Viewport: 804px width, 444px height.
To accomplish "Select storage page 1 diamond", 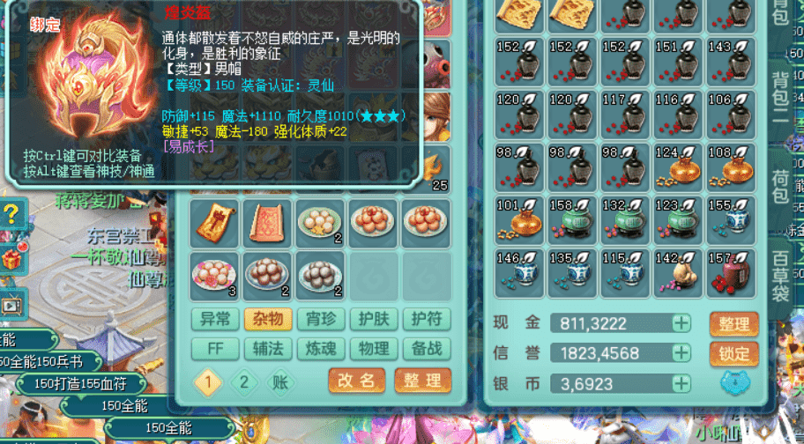I will 208,382.
